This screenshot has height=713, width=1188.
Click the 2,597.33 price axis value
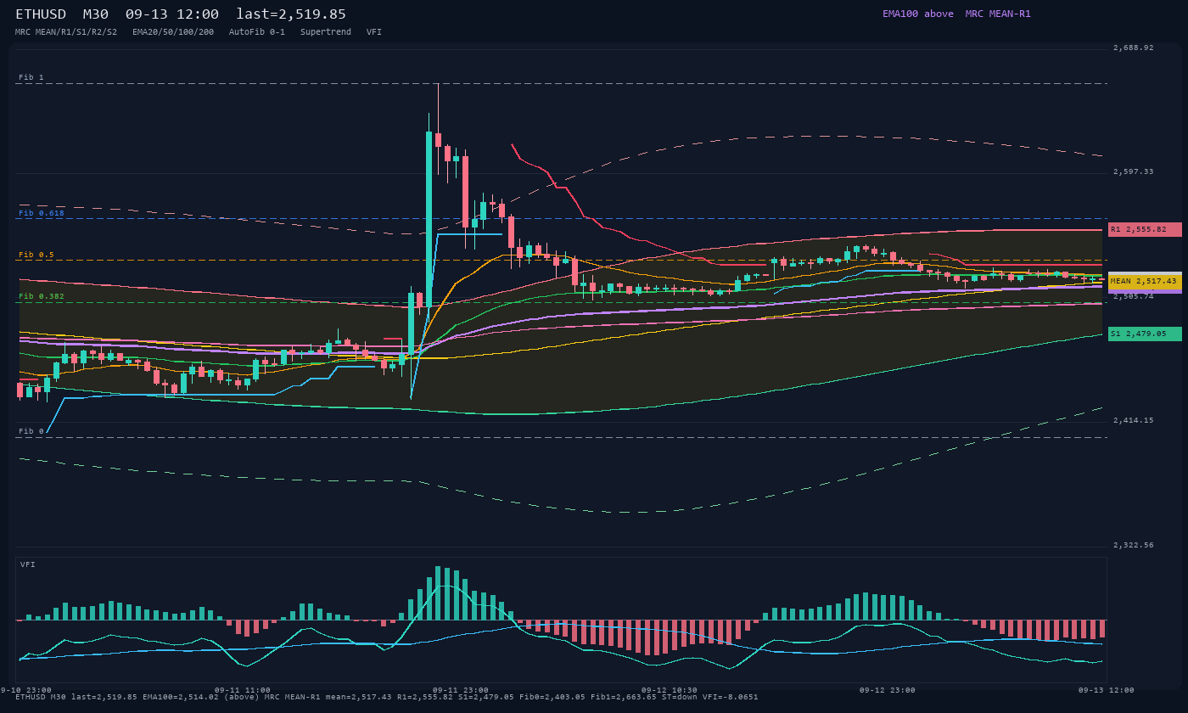pos(1134,171)
